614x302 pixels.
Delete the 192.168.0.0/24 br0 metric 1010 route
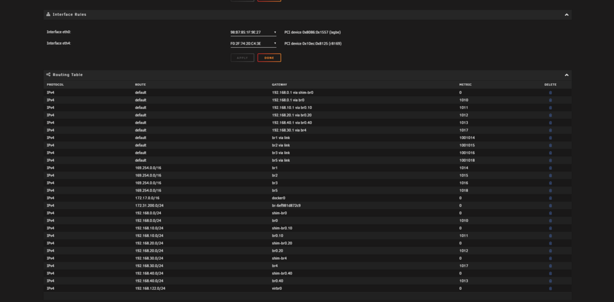tap(550, 221)
